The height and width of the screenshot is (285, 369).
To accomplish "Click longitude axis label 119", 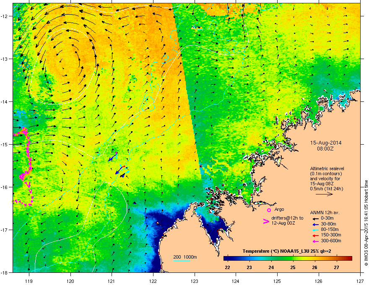I will click(29, 281).
